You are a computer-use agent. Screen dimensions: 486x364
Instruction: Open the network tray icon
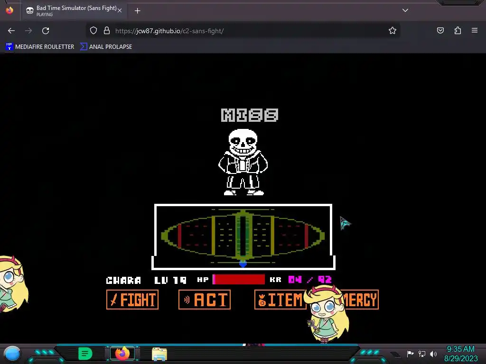point(422,354)
